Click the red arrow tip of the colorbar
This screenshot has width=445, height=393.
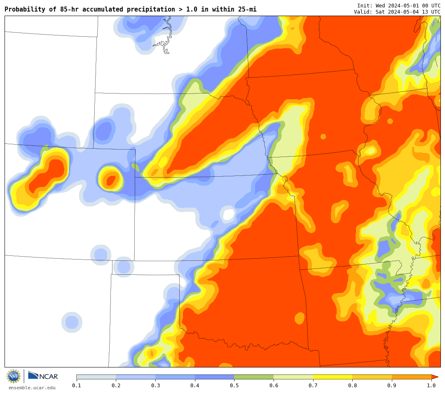[x=435, y=377]
